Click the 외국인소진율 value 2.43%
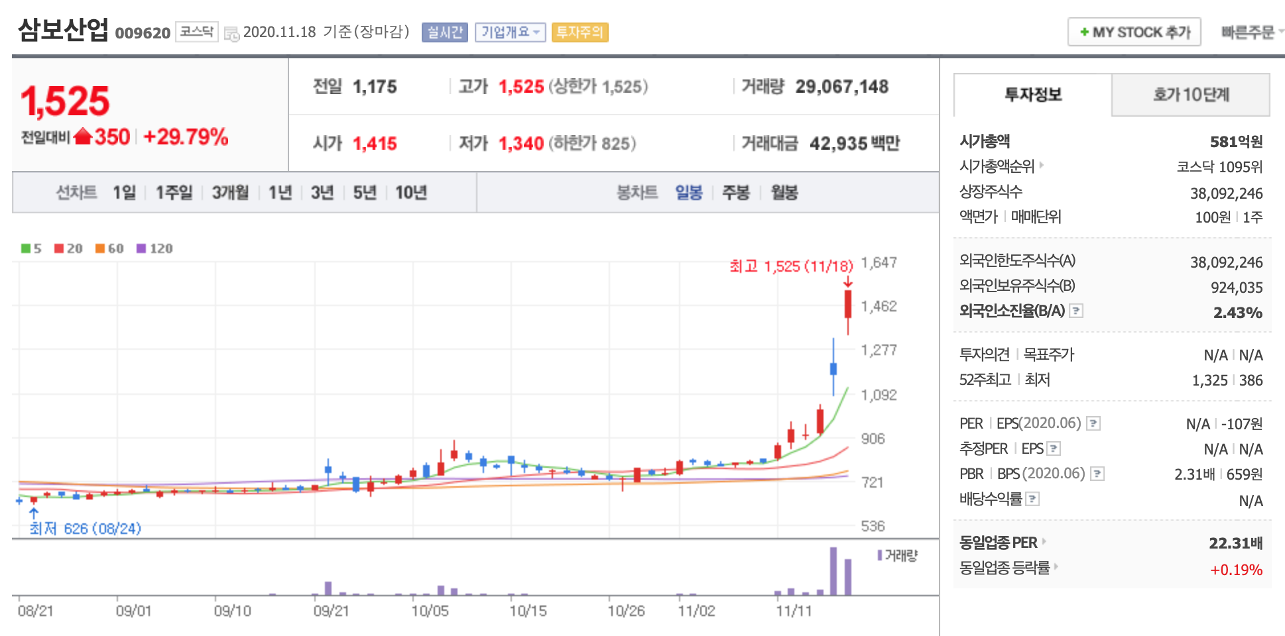This screenshot has width=1285, height=636. pyautogui.click(x=1238, y=312)
